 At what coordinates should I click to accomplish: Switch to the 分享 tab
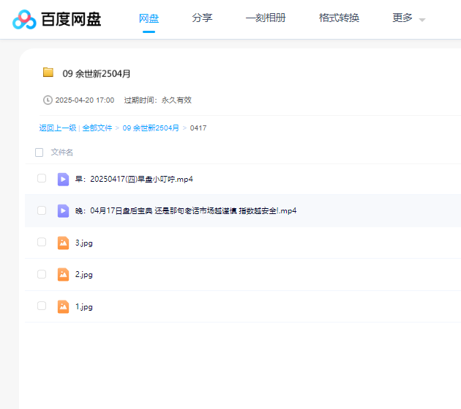pyautogui.click(x=202, y=18)
